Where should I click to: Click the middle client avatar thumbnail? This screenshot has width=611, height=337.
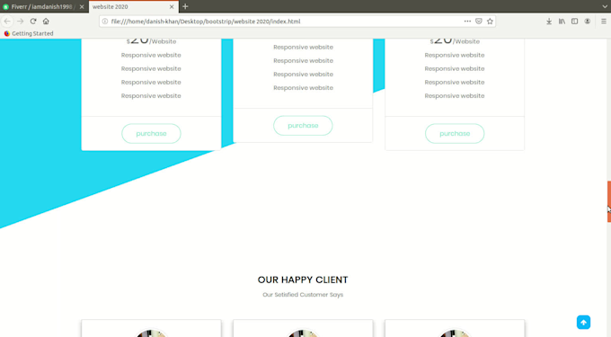[x=303, y=333]
